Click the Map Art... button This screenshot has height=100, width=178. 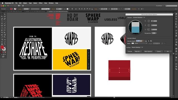138,51
